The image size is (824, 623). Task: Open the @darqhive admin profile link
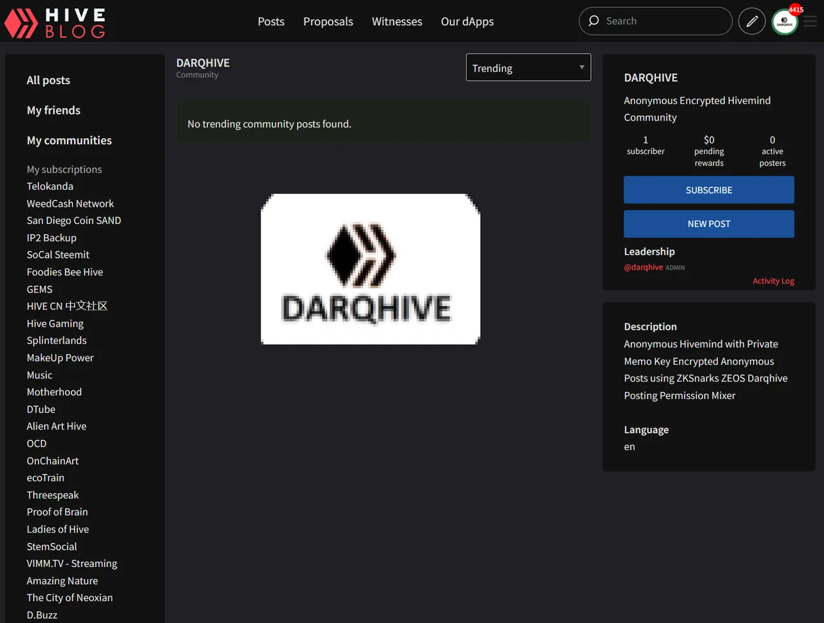pos(643,267)
